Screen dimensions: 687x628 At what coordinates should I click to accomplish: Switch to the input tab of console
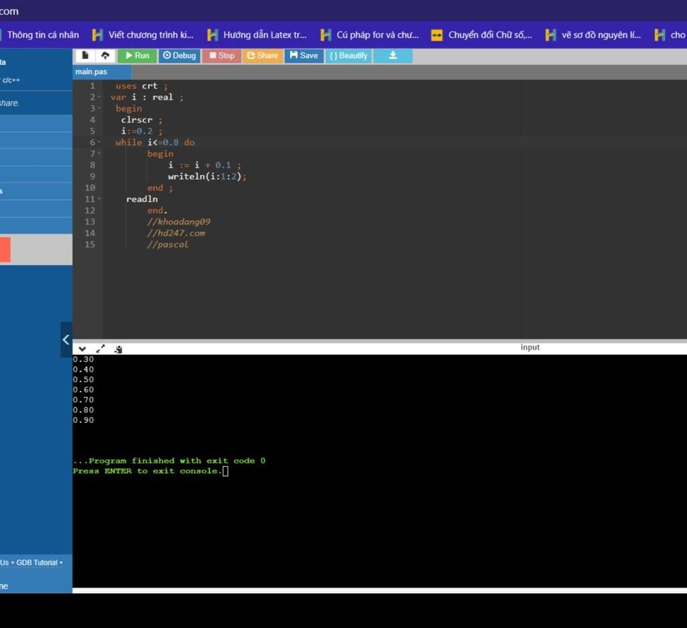click(x=530, y=347)
